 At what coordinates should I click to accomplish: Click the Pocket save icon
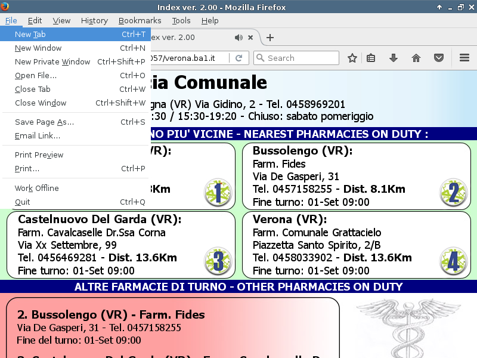(x=438, y=58)
